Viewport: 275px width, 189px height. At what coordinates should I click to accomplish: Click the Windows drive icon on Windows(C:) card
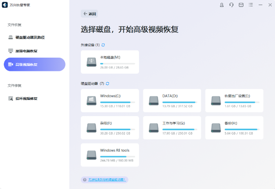coord(91,100)
